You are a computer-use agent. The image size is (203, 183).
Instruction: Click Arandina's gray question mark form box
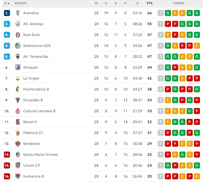[x=160, y=13]
